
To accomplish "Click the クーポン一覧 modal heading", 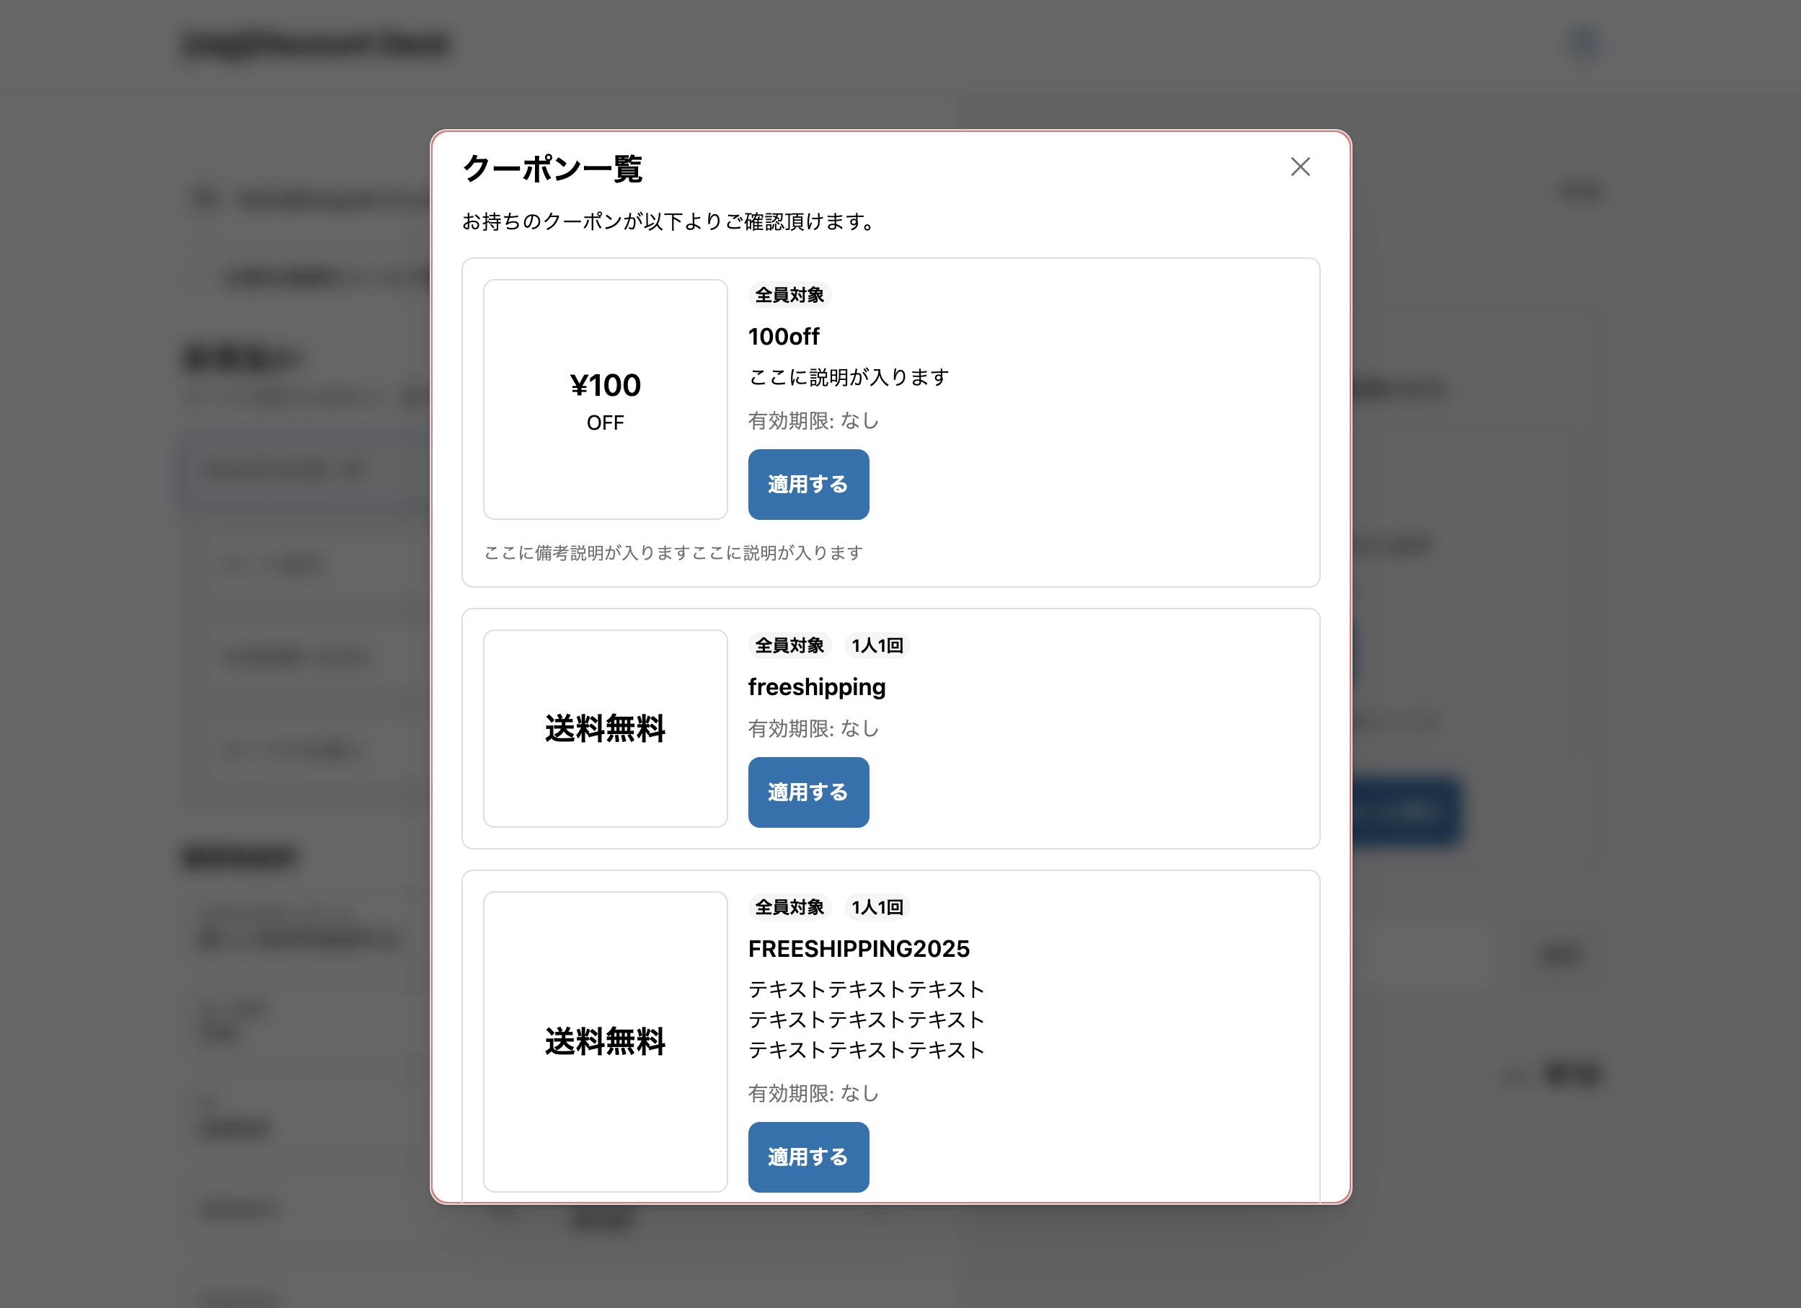I will (552, 168).
